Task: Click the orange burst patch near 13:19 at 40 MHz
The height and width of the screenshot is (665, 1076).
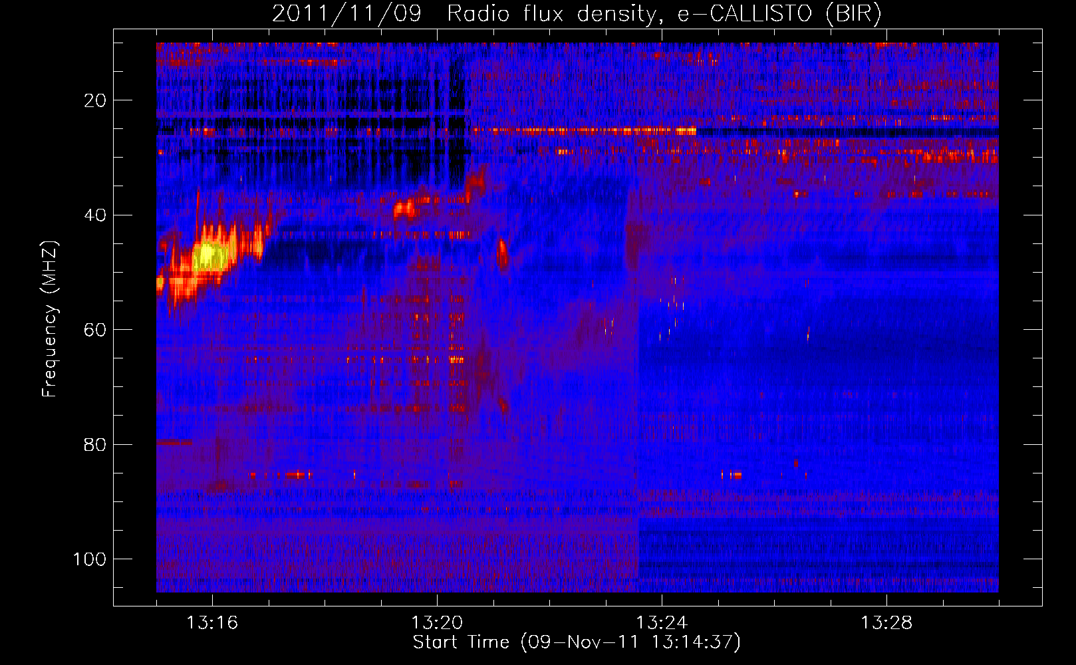Action: pos(404,209)
